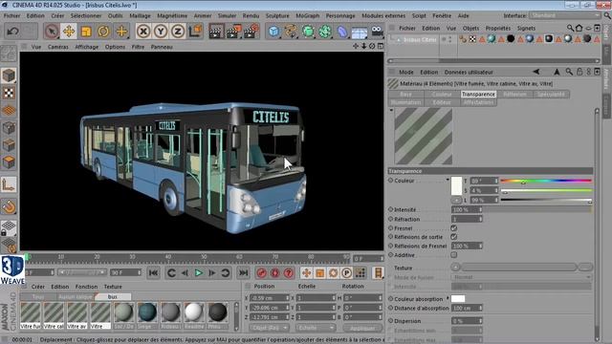Collapse the material preview arrow
The height and width of the screenshot is (344, 612).
(391, 111)
